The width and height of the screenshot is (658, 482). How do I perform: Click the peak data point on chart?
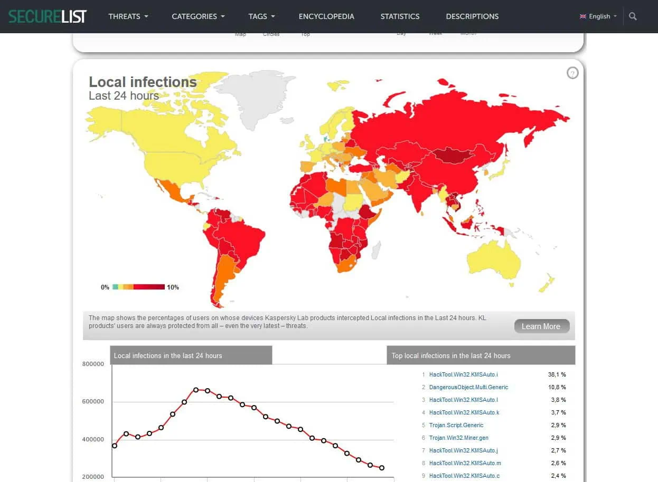[196, 390]
